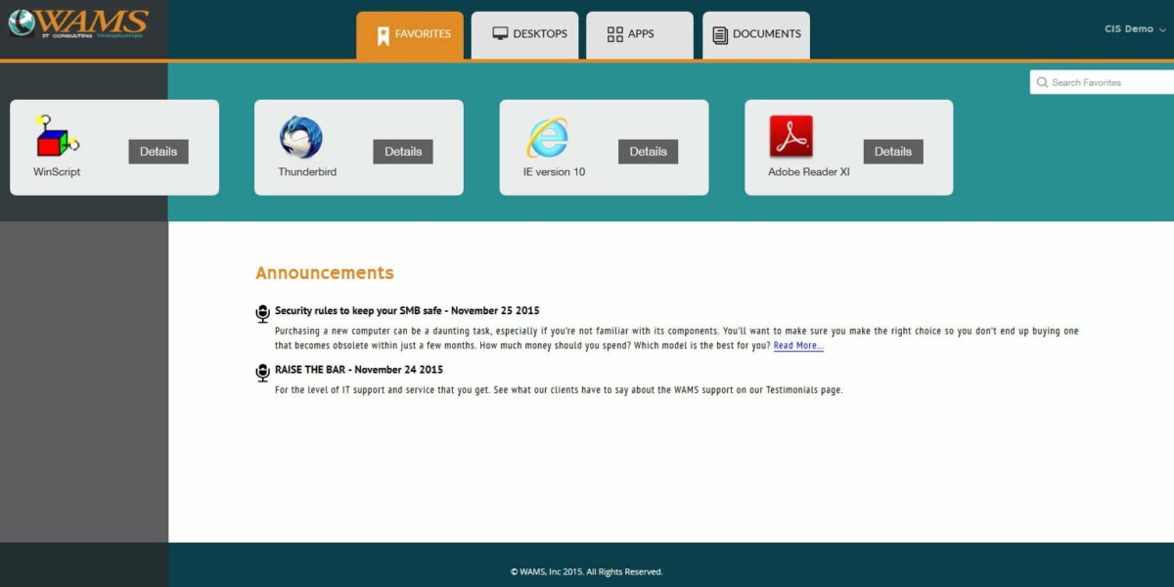
Task: Click the Thunderbird label text
Action: coord(307,172)
